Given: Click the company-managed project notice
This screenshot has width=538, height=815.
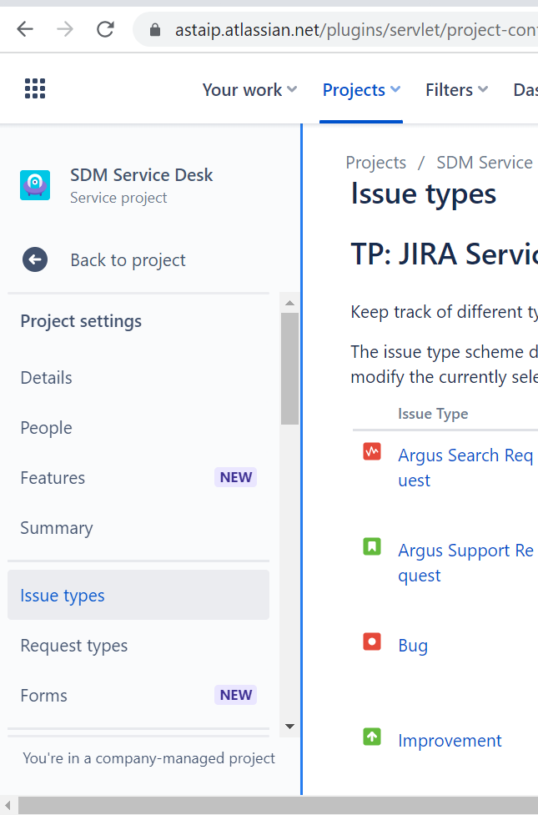Looking at the screenshot, I should (x=148, y=758).
